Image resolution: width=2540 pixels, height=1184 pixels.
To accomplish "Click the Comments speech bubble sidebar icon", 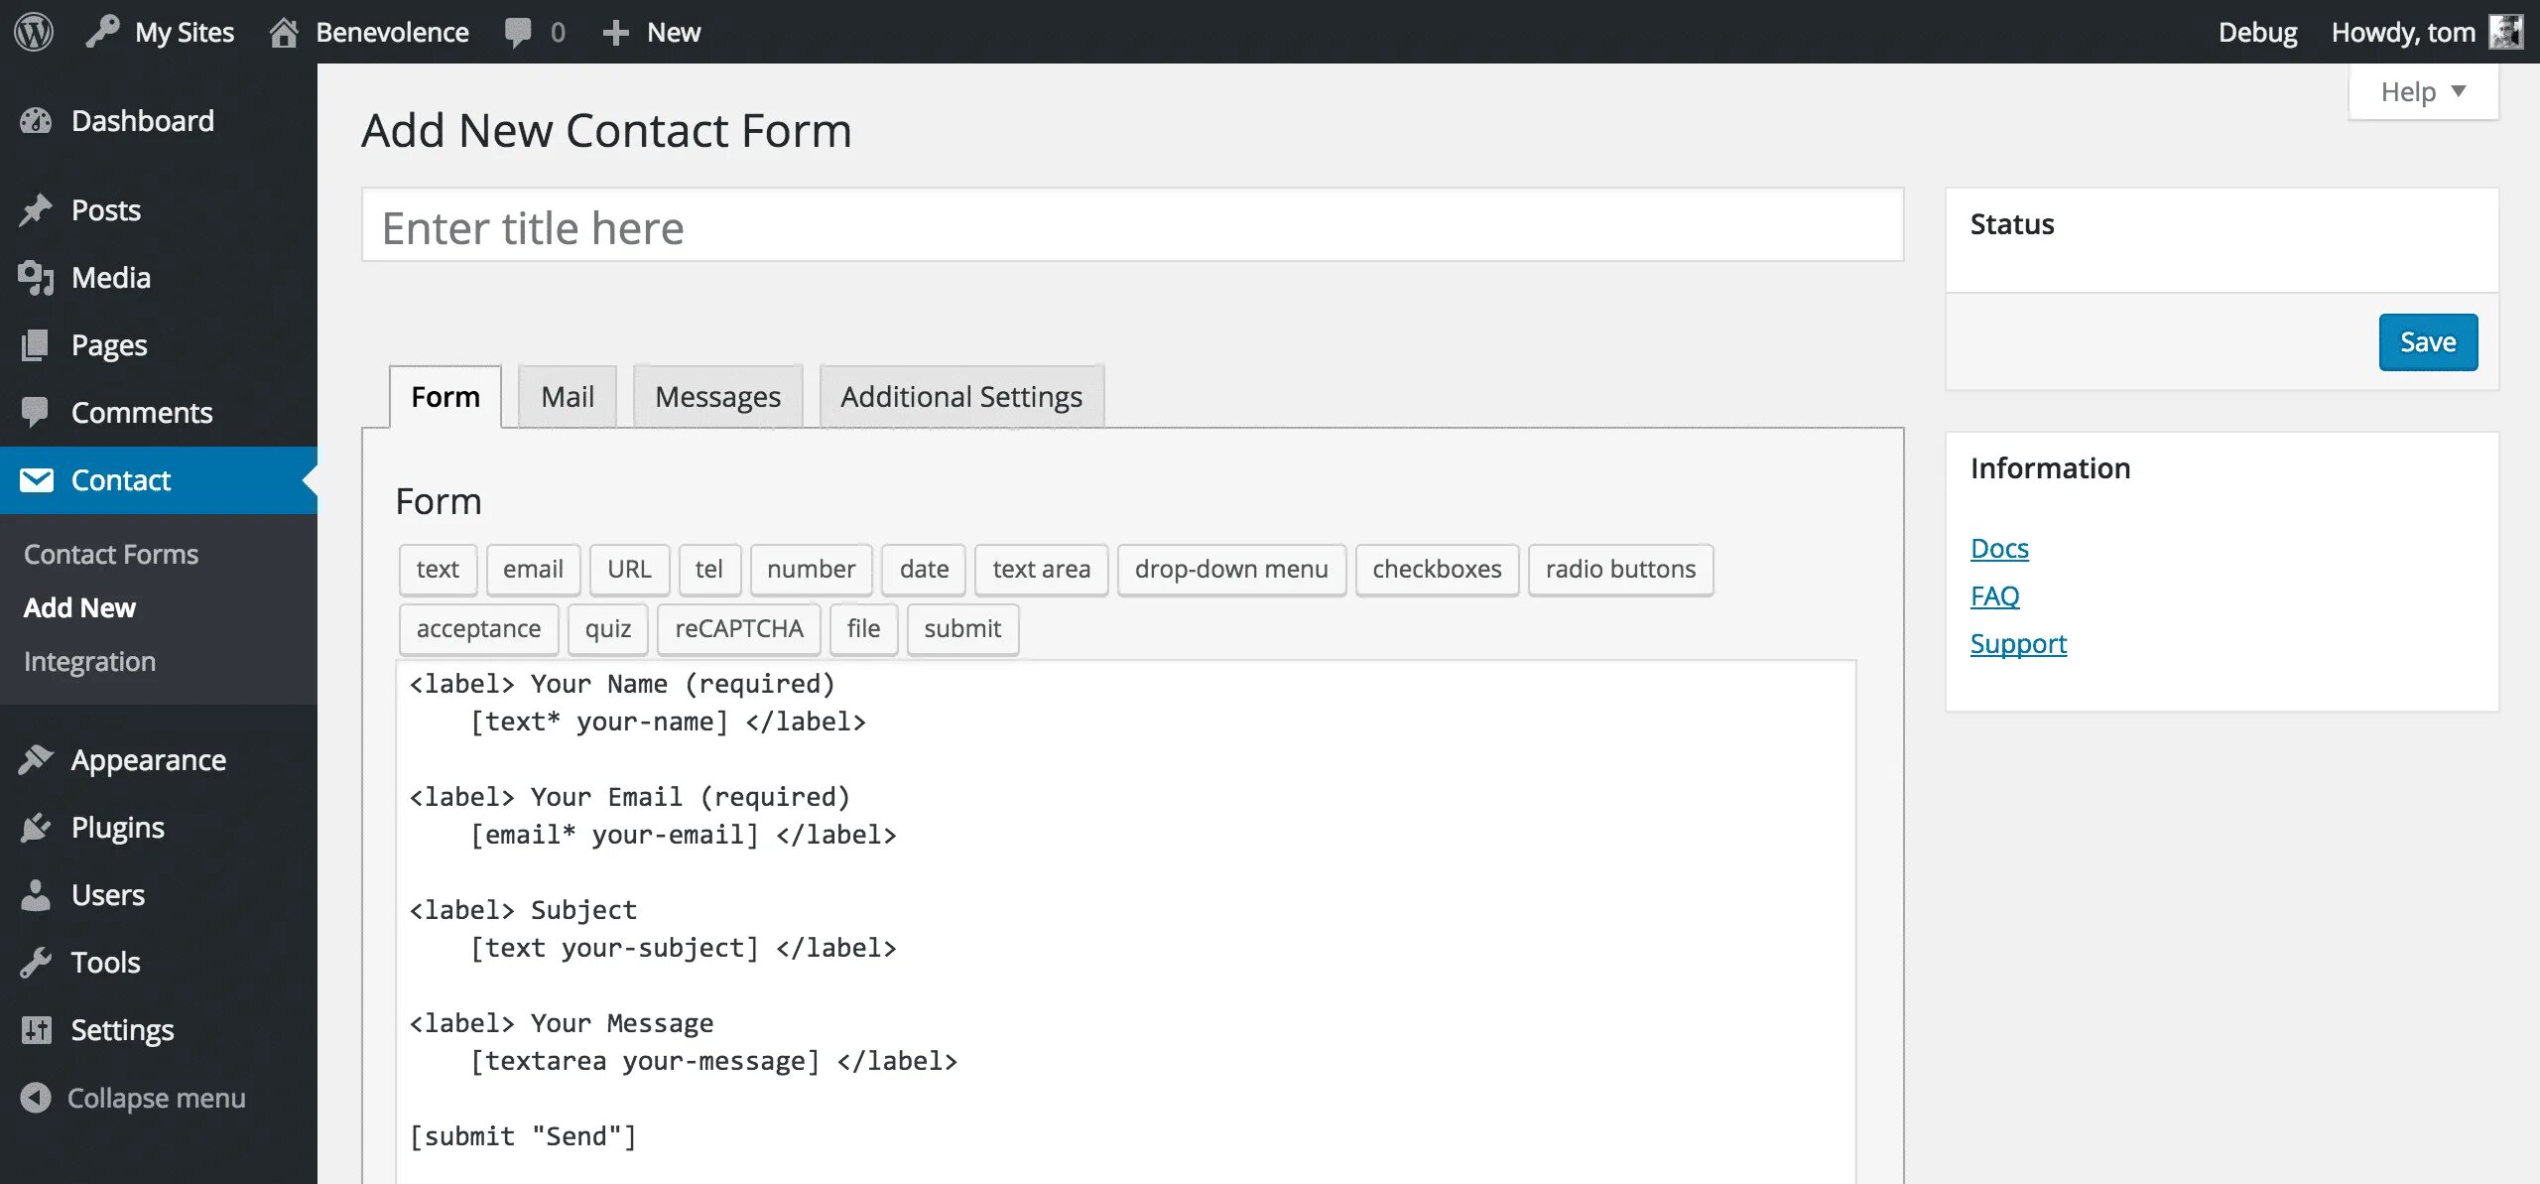I will point(35,413).
